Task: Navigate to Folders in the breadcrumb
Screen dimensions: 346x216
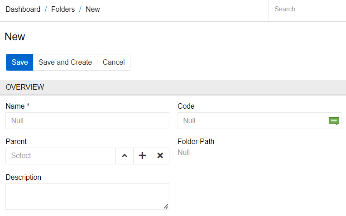Action: (63, 9)
